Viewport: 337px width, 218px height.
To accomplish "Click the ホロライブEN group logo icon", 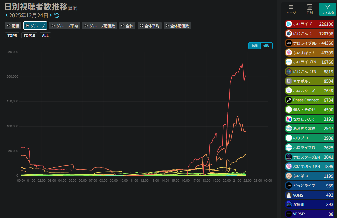I will tap(289, 62).
